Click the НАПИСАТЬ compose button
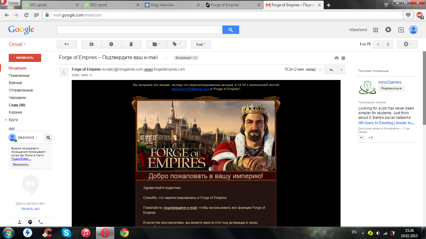Image resolution: width=426 pixels, height=239 pixels. 25,58
